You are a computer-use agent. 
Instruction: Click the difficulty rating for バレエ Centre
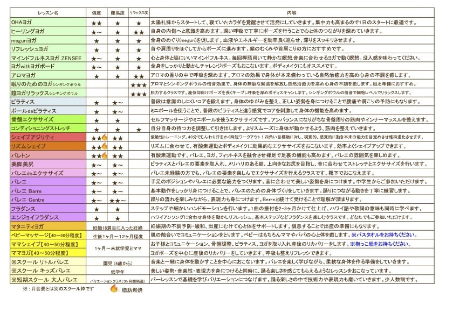click(118, 201)
